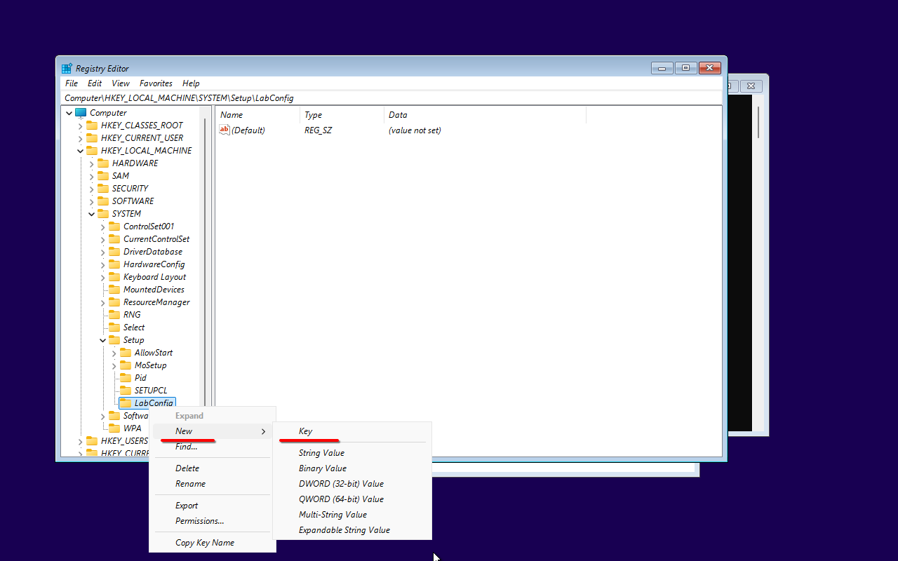Screen dimensions: 898x561
Task: Choose New in the context menu
Action: pos(213,431)
